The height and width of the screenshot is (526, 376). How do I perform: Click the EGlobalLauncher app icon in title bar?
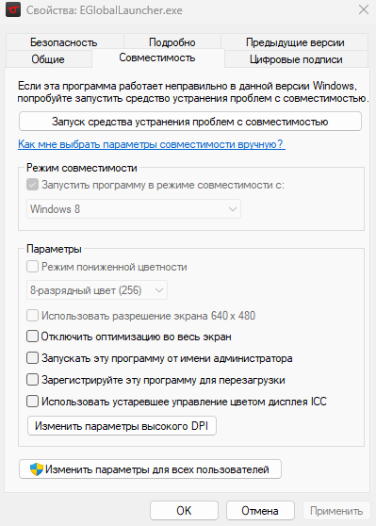13,9
